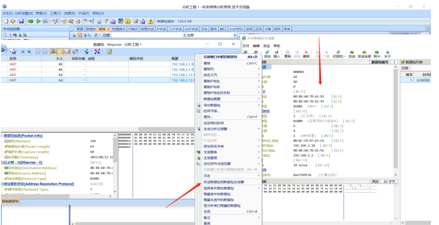This screenshot has width=439, height=225.
Task: Click the 大小 column header
Action: pos(52,59)
